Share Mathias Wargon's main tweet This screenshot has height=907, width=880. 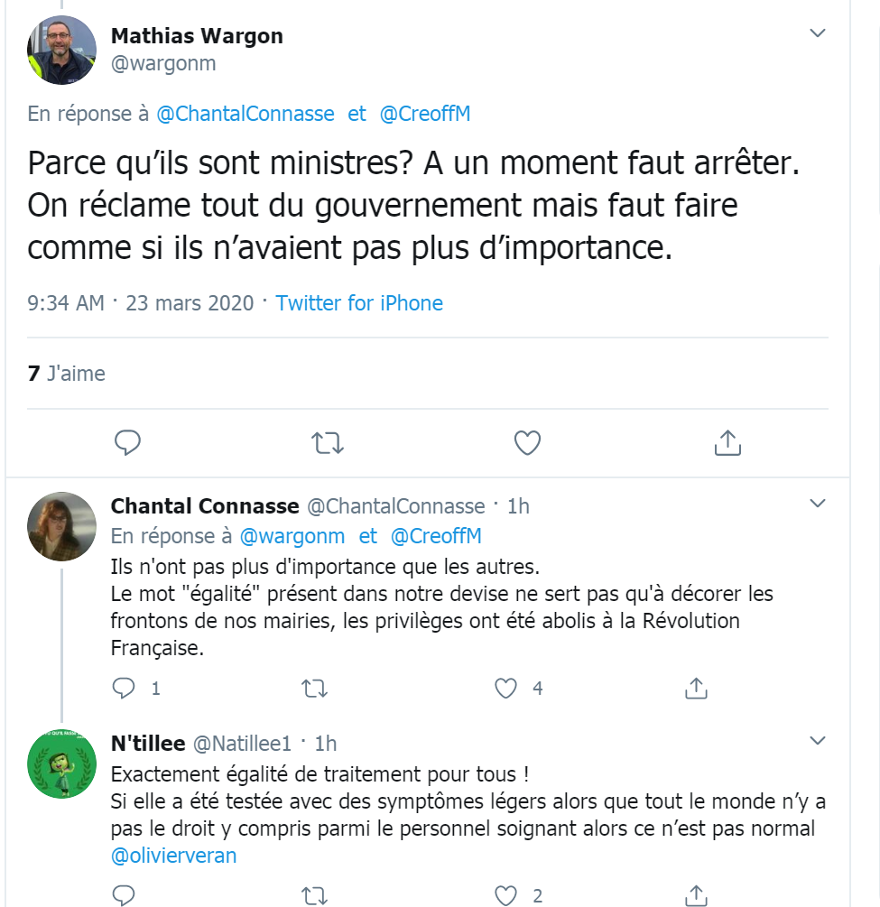(x=727, y=442)
